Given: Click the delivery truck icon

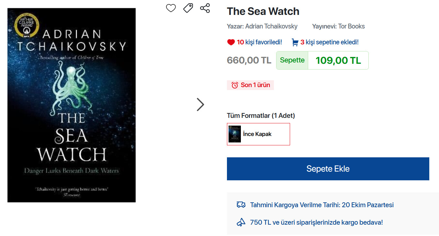Looking at the screenshot, I should tap(241, 205).
